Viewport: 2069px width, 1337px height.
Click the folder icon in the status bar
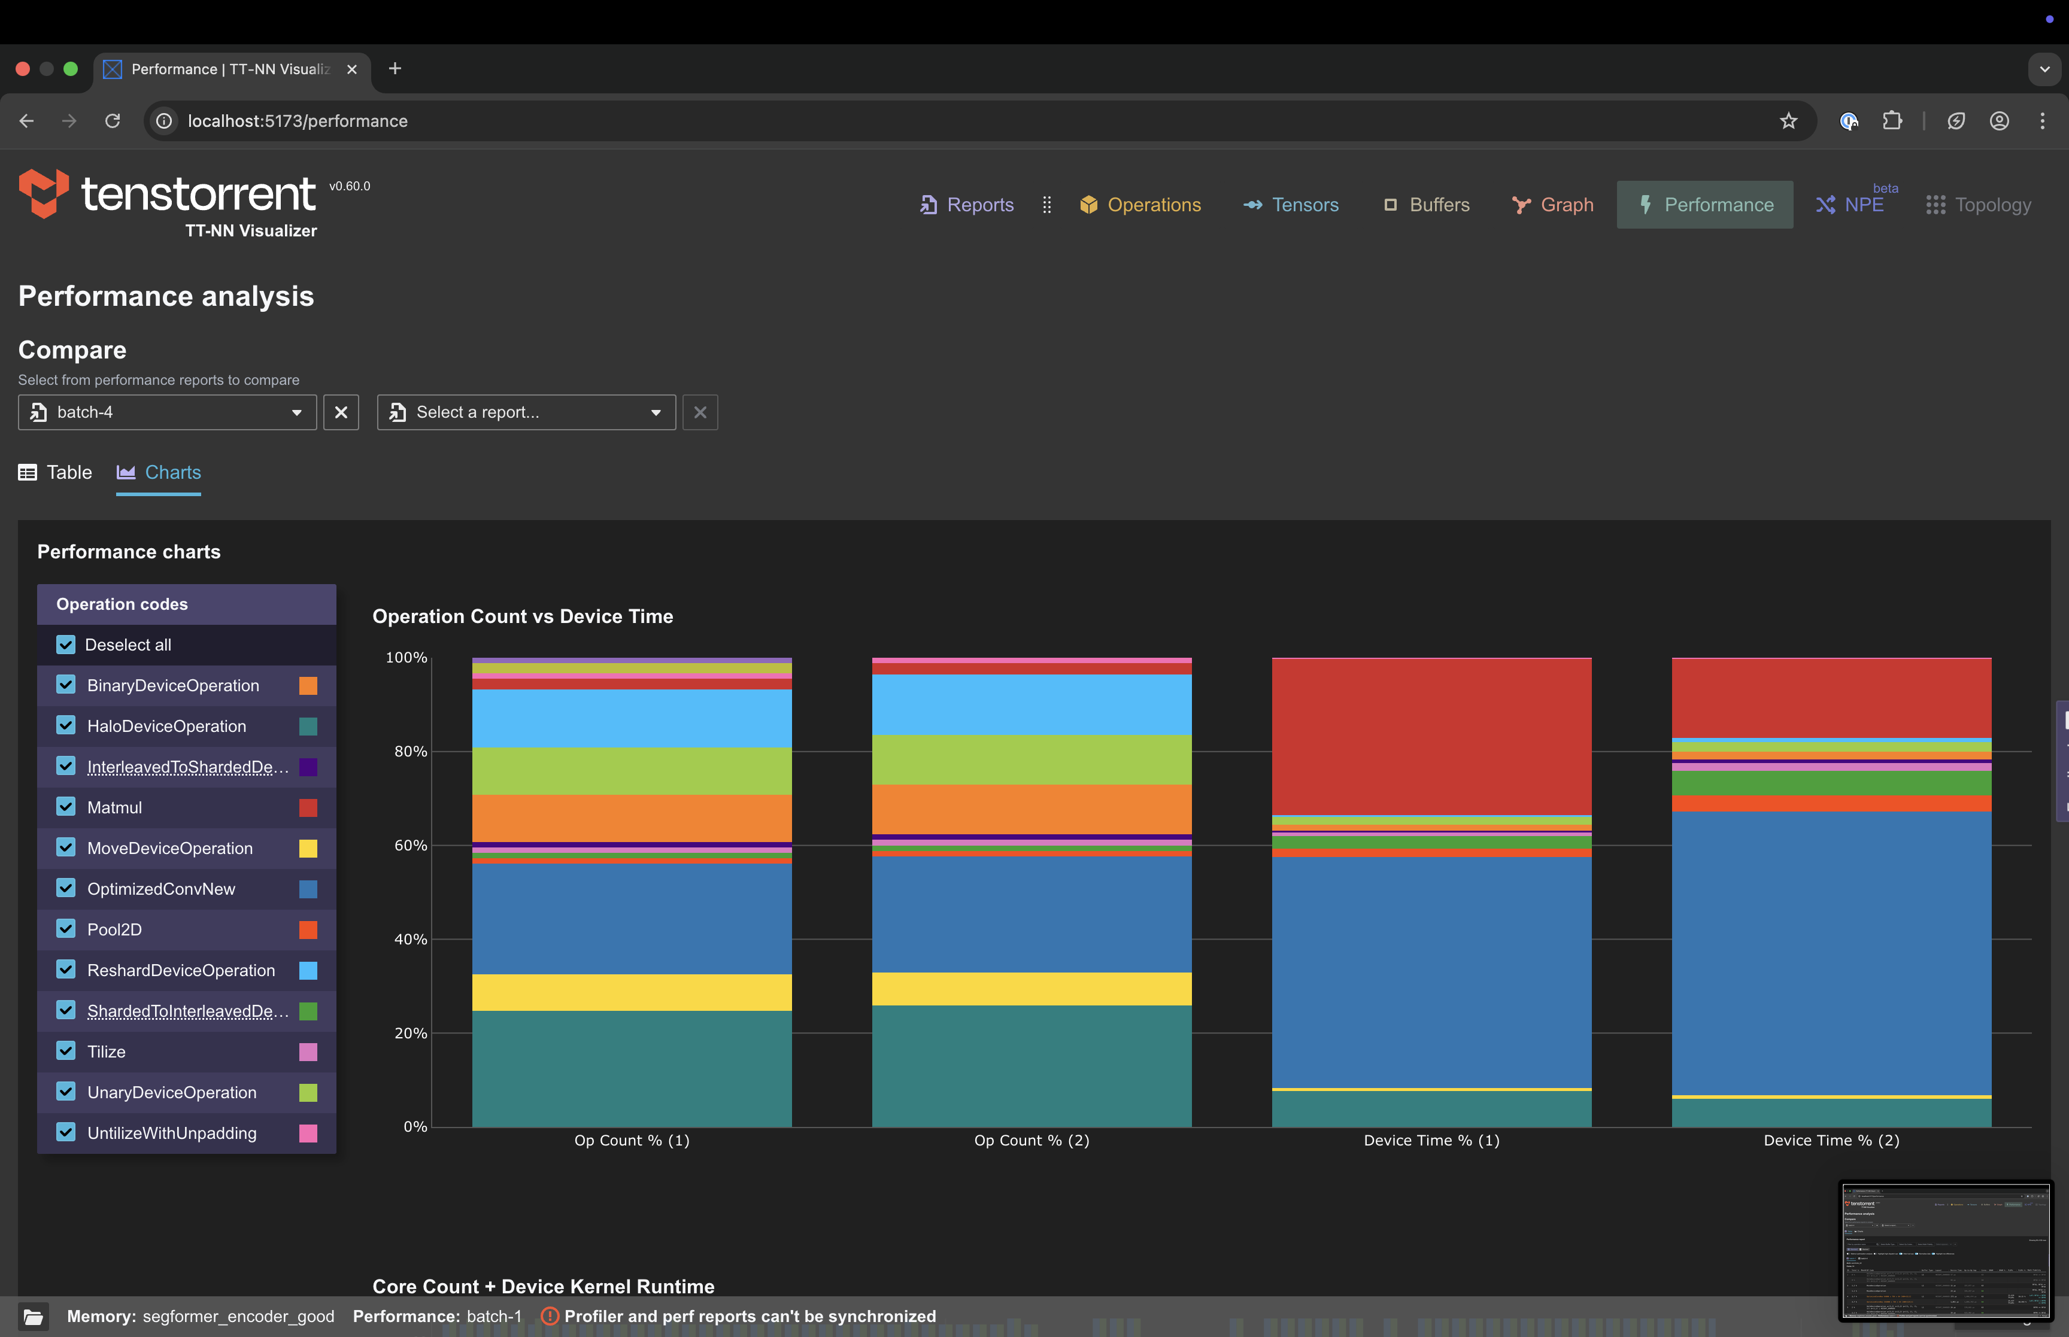pyautogui.click(x=33, y=1316)
